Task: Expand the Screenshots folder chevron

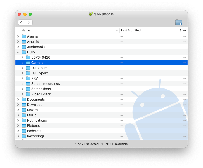Action: [23, 89]
